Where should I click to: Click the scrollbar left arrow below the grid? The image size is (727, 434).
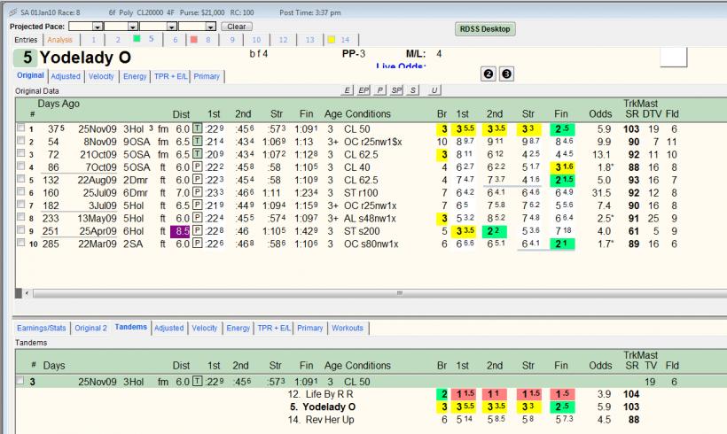point(27,293)
